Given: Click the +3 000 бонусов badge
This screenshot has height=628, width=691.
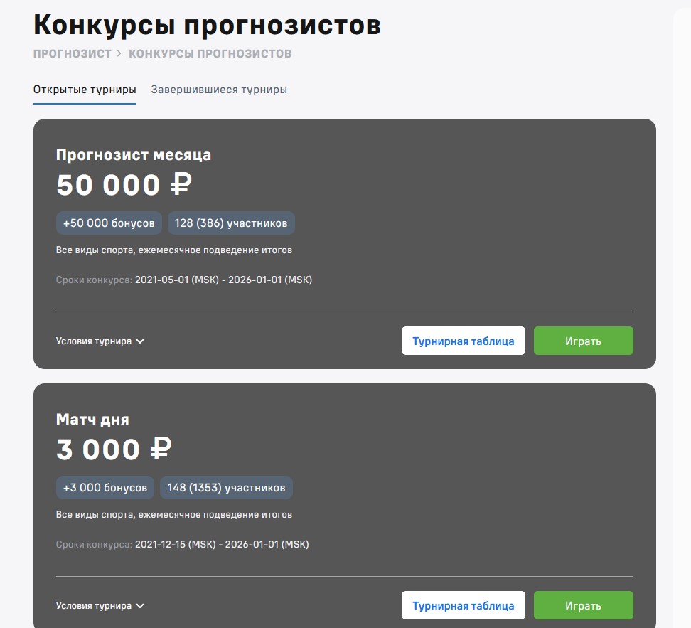Looking at the screenshot, I should click(104, 487).
